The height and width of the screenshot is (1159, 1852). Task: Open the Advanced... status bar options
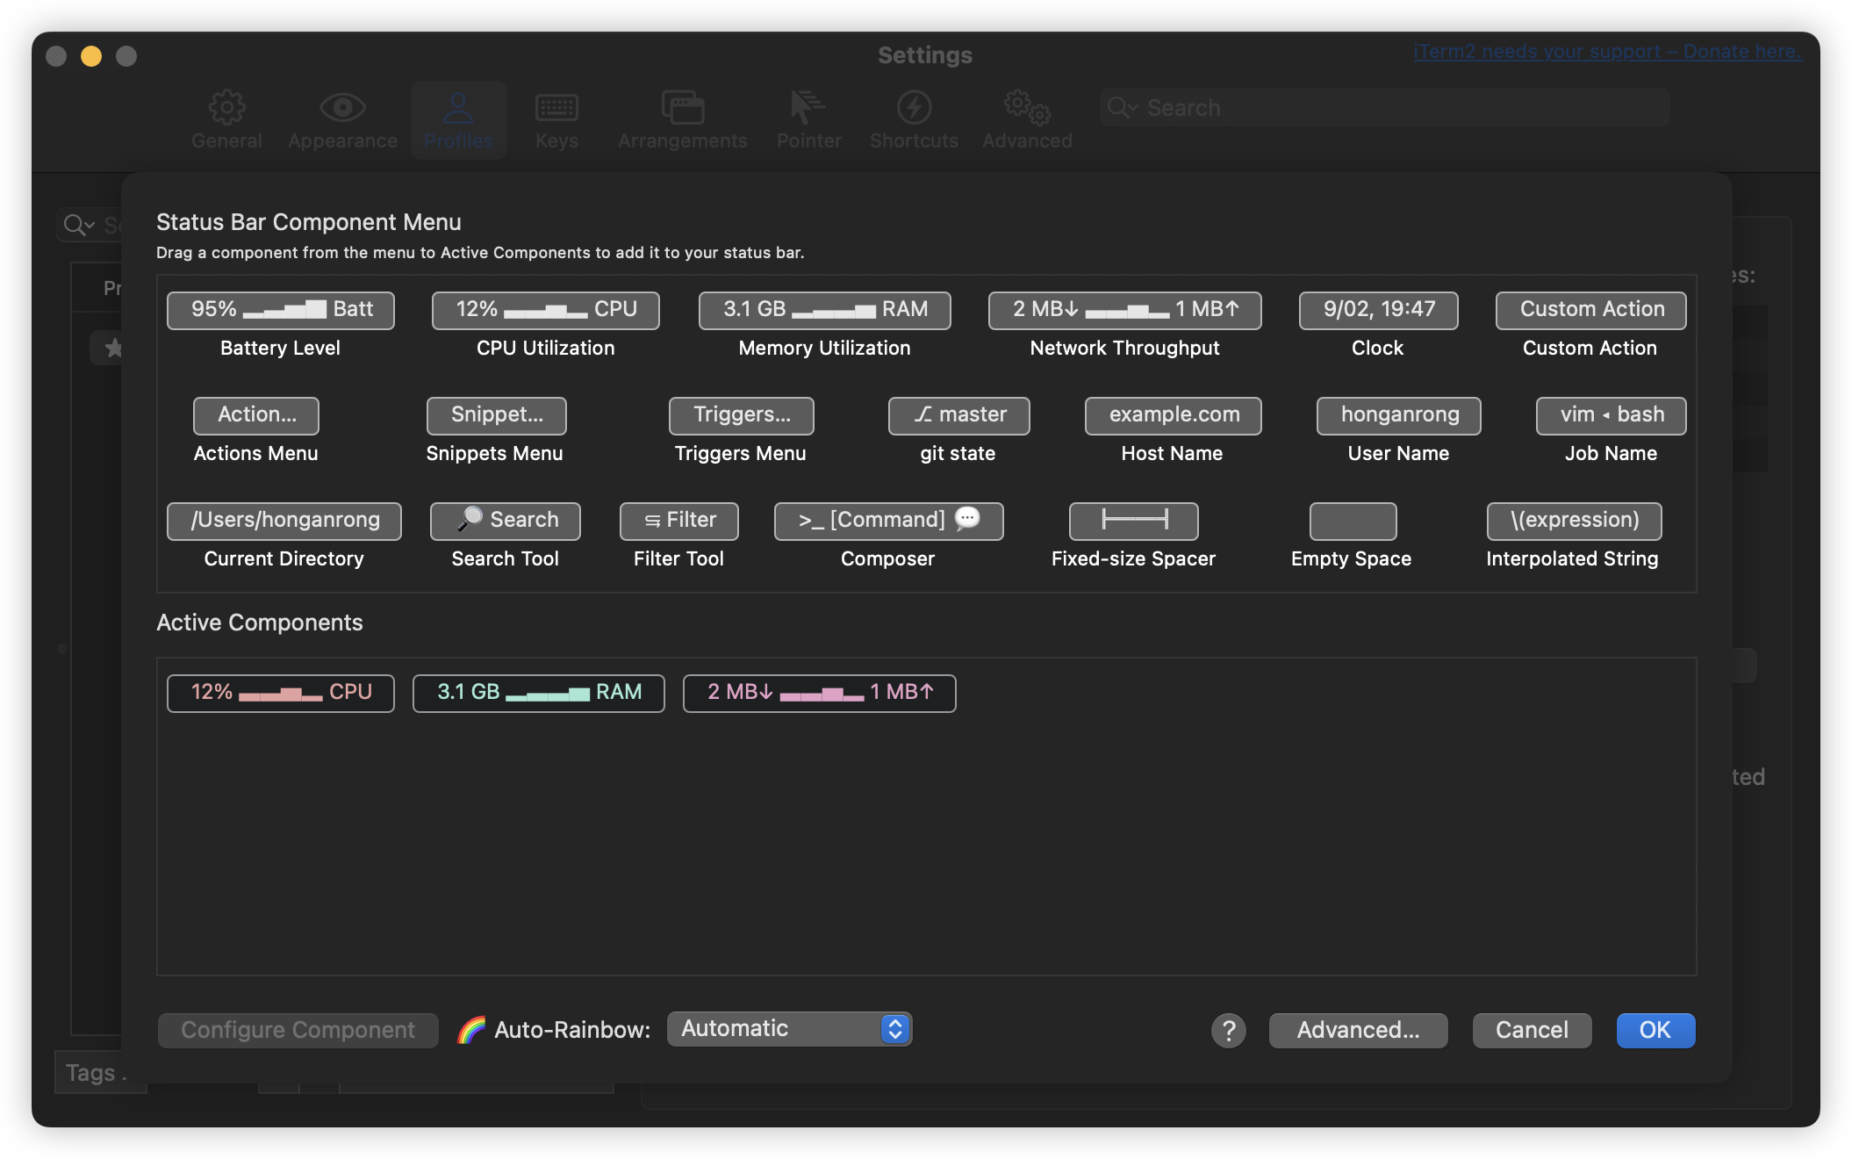[x=1358, y=1030]
